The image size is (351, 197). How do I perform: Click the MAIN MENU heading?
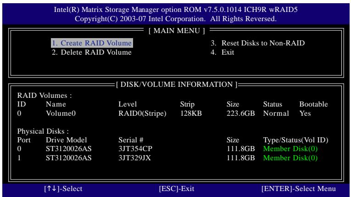click(x=177, y=30)
